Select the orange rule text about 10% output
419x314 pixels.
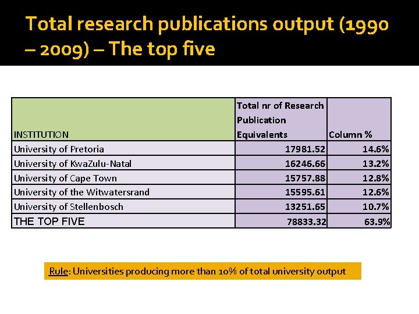click(203, 271)
